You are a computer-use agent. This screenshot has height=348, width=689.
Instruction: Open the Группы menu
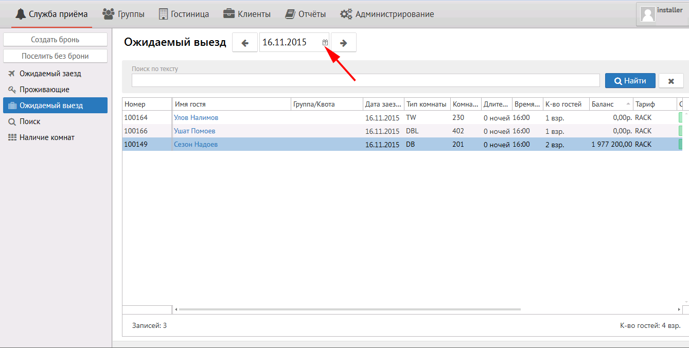pos(123,14)
